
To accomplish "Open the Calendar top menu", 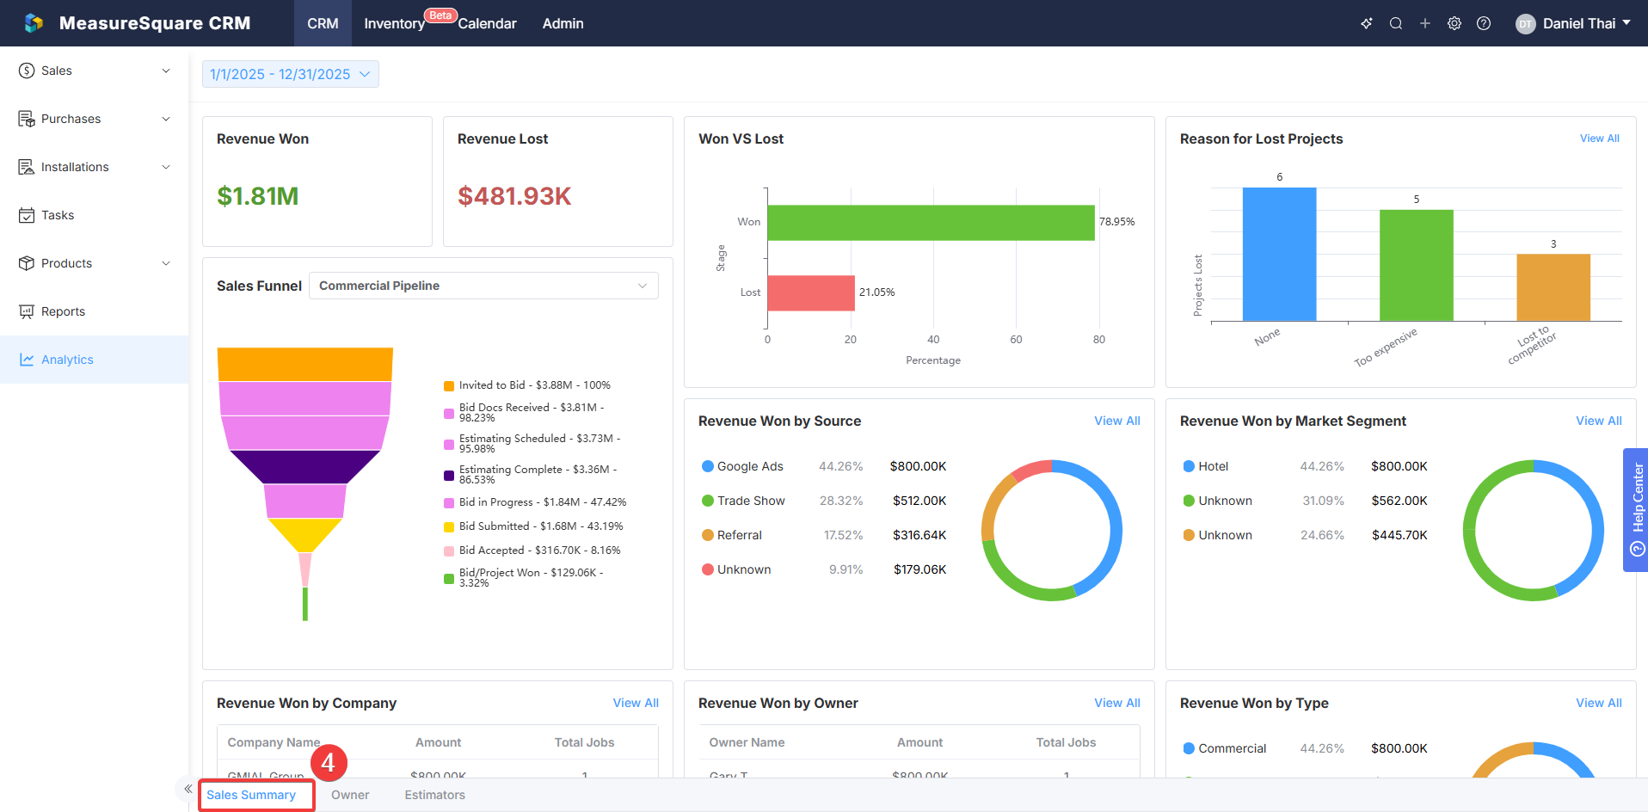I will [487, 23].
